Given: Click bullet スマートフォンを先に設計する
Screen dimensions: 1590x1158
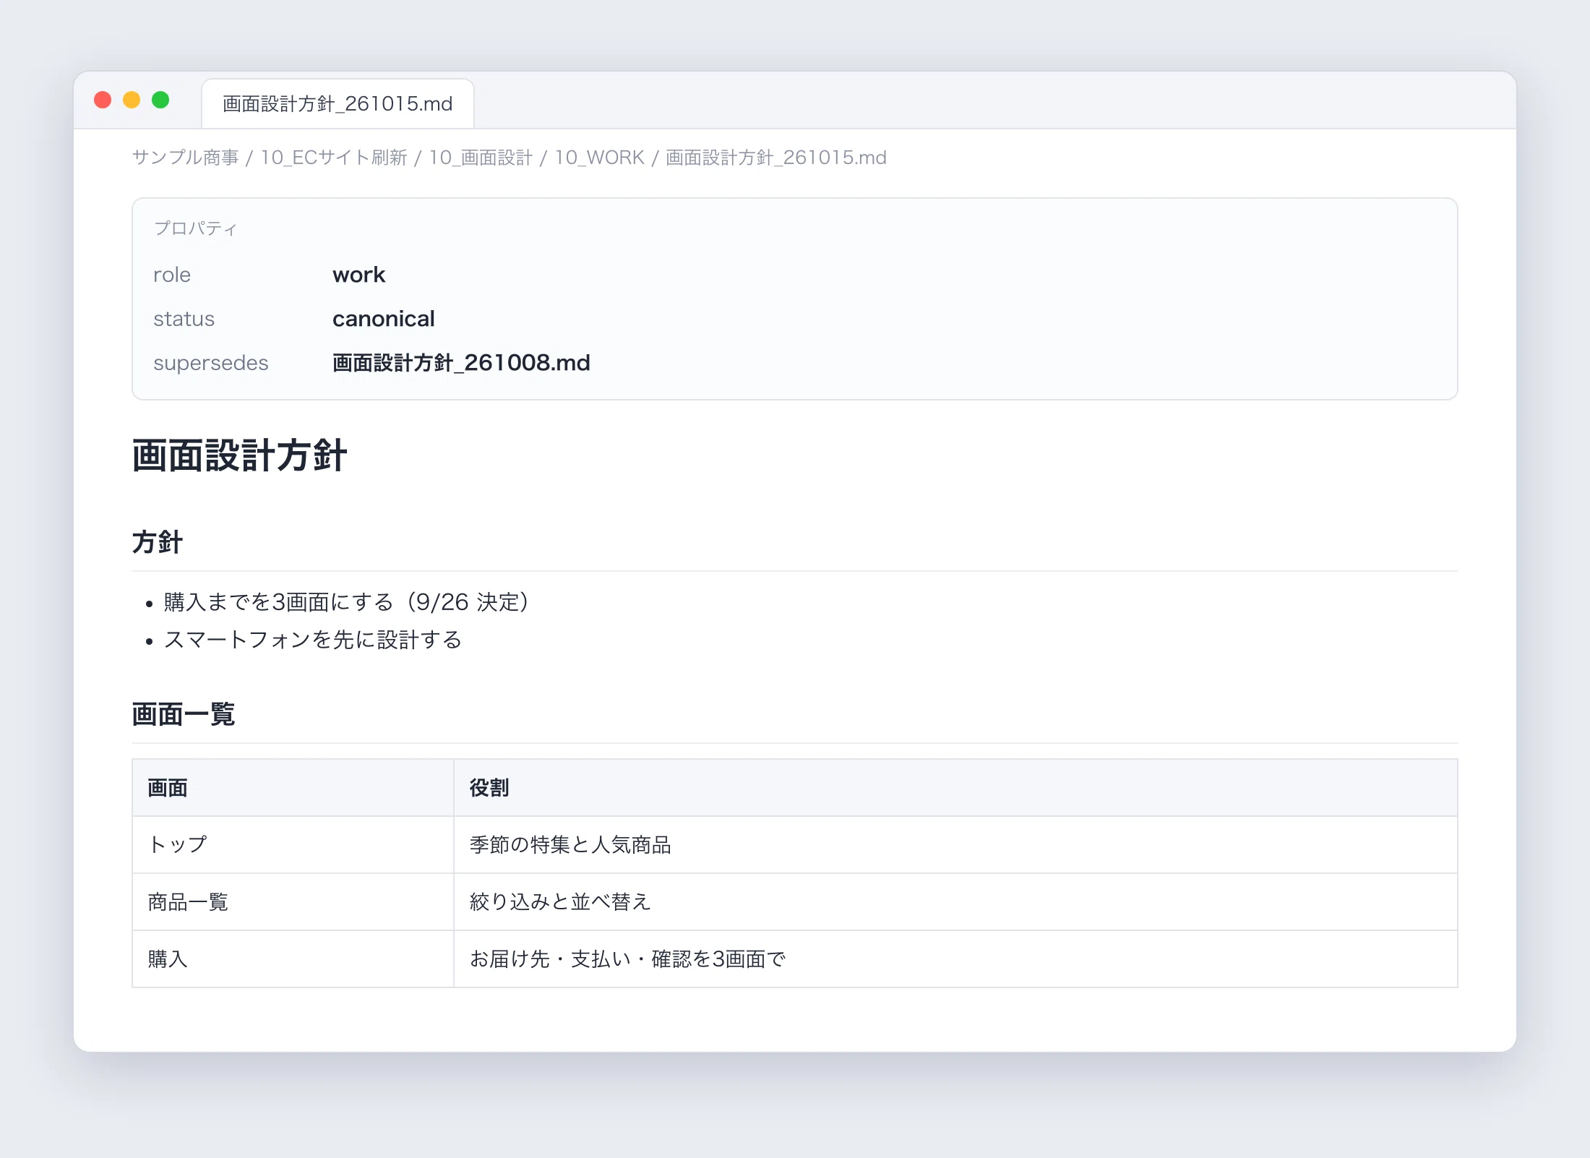Looking at the screenshot, I should pos(313,640).
